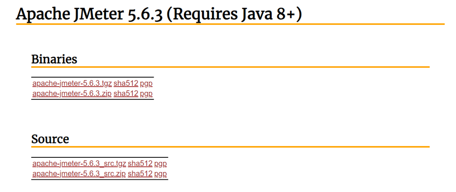
Task: Open sha512 checksum for the src.tgz file
Action: point(140,164)
